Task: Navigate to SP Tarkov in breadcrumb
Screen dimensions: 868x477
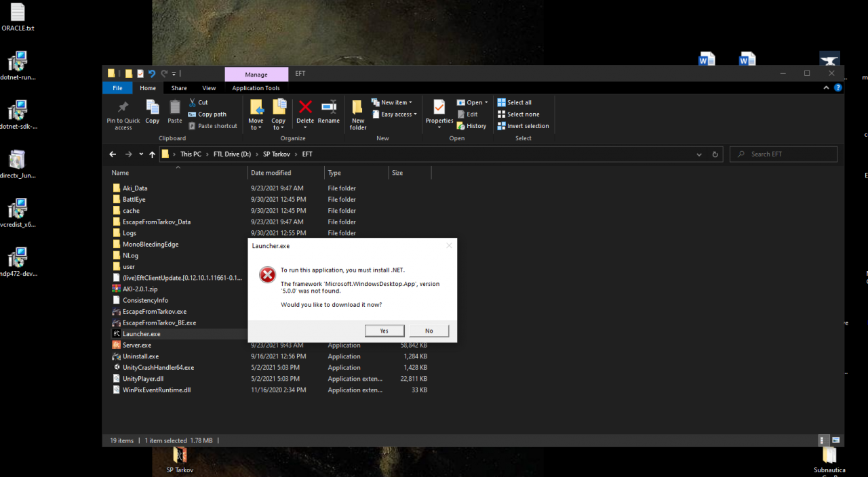Action: 277,154
